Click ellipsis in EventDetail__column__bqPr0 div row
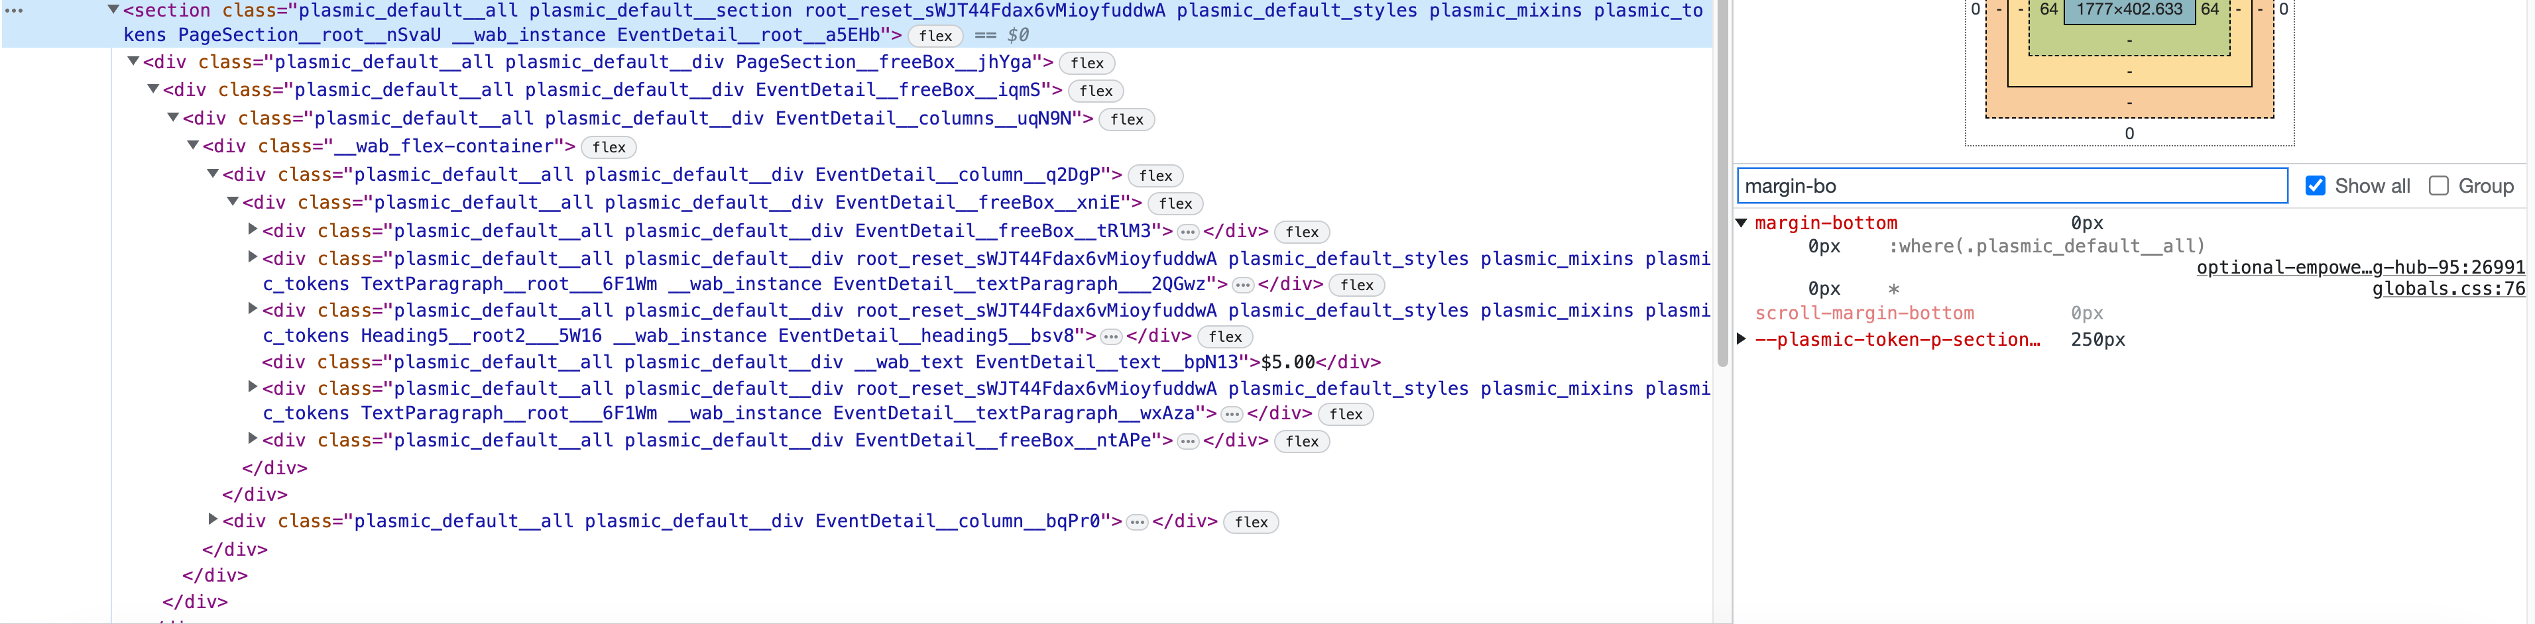 (x=1137, y=522)
